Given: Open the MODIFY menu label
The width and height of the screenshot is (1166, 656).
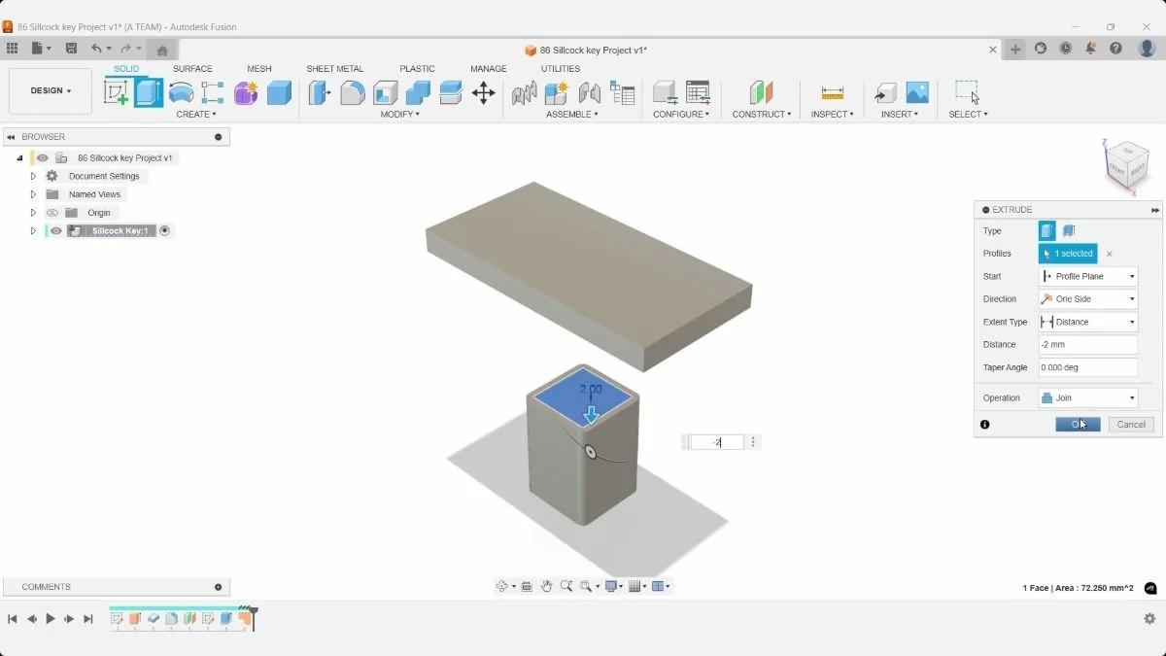Looking at the screenshot, I should (x=400, y=115).
